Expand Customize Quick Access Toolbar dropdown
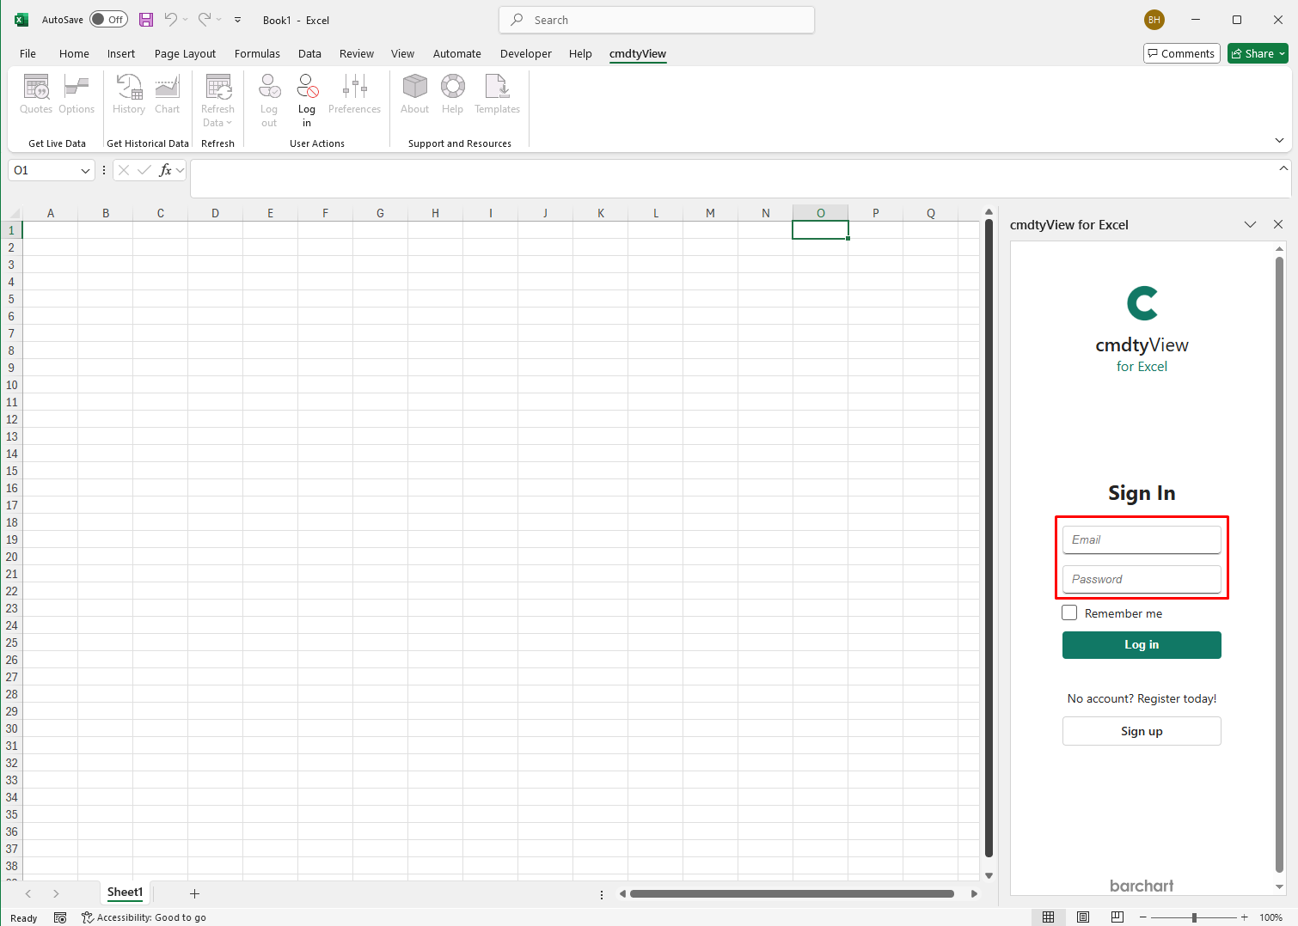1298x926 pixels. pyautogui.click(x=238, y=20)
